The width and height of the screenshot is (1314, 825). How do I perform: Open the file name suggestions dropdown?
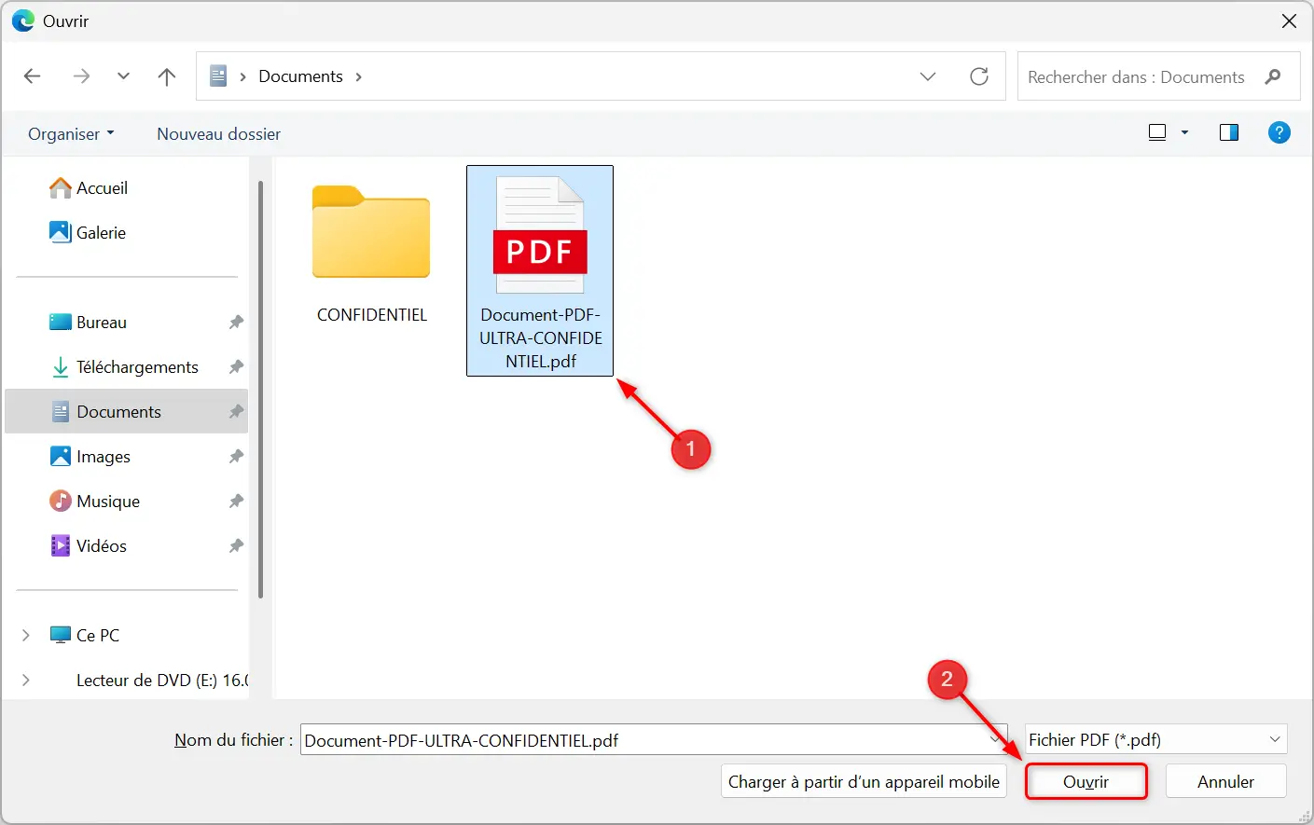click(996, 740)
